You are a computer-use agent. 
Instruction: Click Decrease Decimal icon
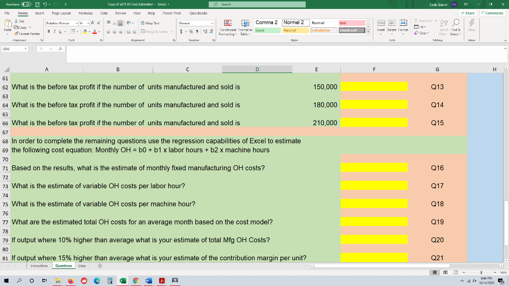pos(211,31)
